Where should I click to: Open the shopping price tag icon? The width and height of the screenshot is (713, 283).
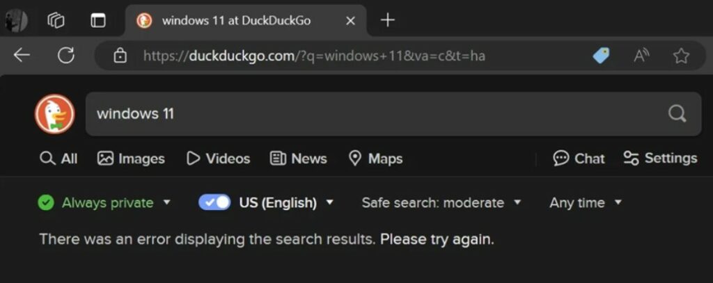[x=601, y=56]
